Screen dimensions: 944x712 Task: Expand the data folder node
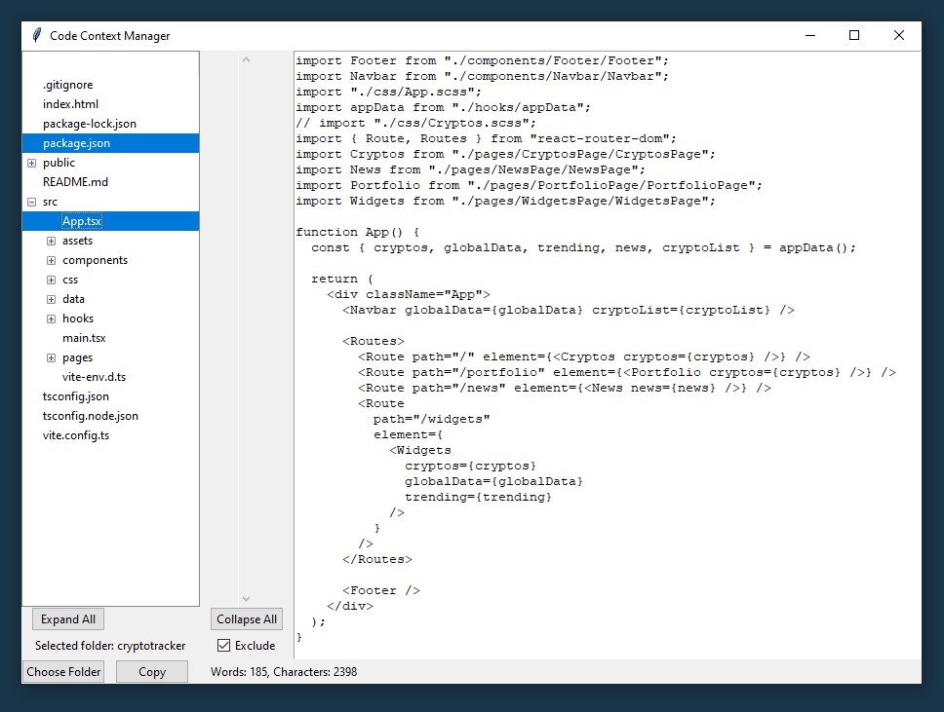[x=52, y=299]
